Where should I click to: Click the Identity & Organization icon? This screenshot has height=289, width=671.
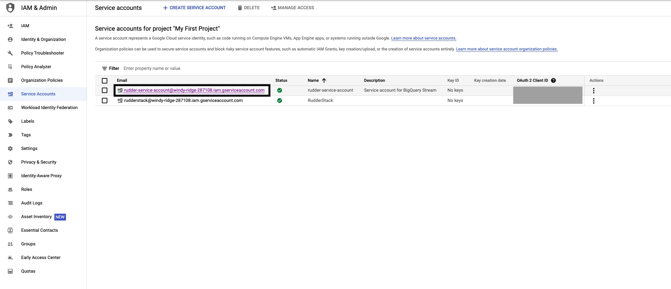(x=10, y=40)
